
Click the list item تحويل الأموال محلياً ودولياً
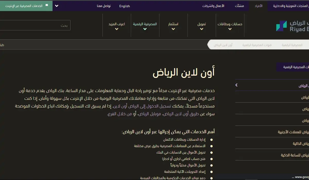(x=188, y=165)
